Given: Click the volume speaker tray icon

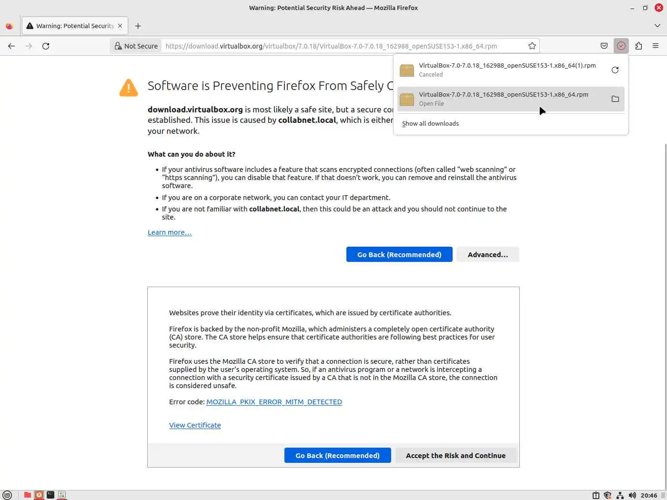Looking at the screenshot, I should tap(632, 495).
